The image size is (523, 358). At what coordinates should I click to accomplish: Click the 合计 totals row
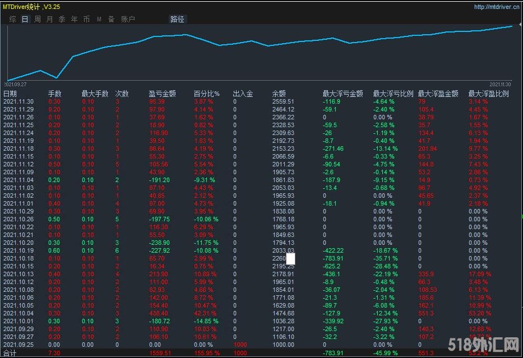pos(10,354)
